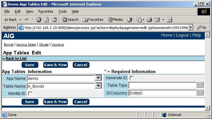Close the Internet Explorer window
The height and width of the screenshot is (119, 212).
coord(207,4)
